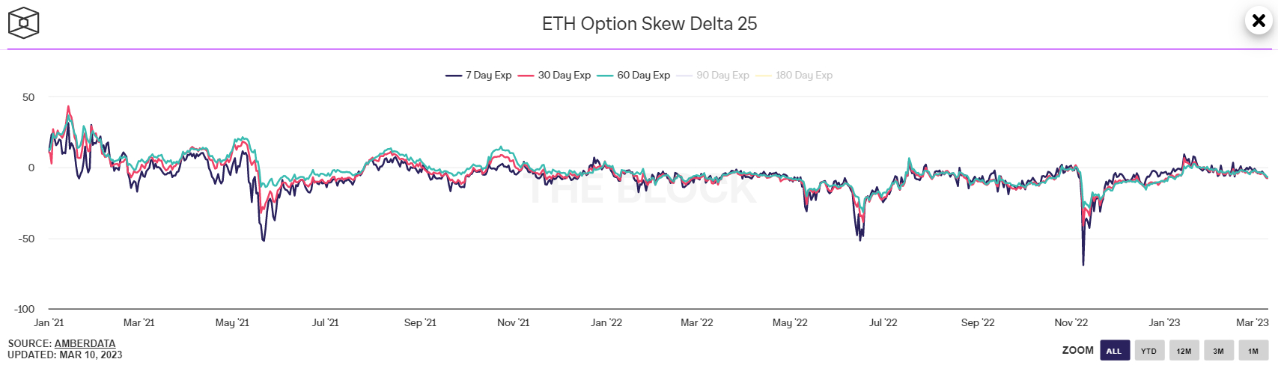Image resolution: width=1278 pixels, height=365 pixels.
Task: Zoom chart to YTD
Action: point(1148,351)
